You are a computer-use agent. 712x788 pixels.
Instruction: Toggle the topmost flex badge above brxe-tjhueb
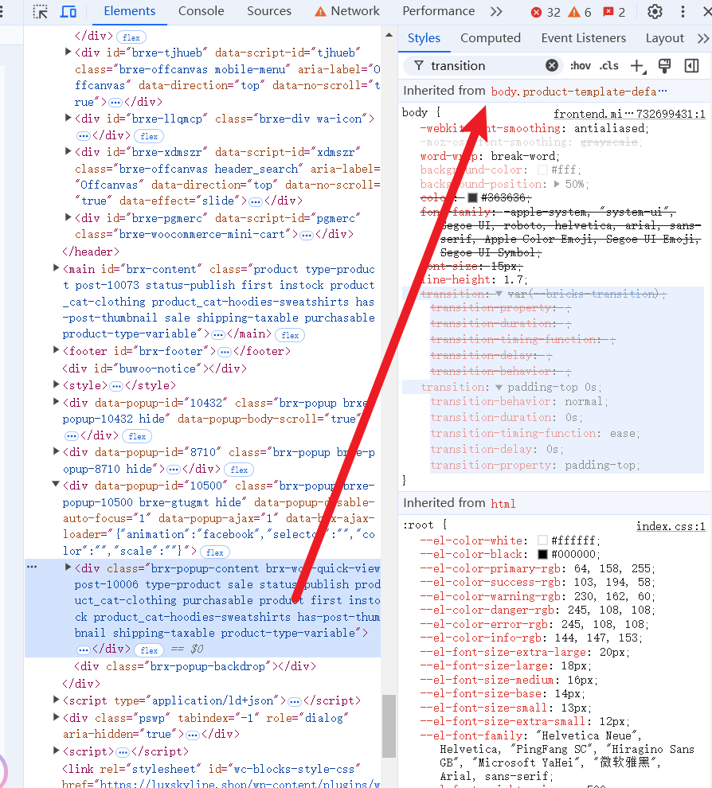(x=131, y=37)
